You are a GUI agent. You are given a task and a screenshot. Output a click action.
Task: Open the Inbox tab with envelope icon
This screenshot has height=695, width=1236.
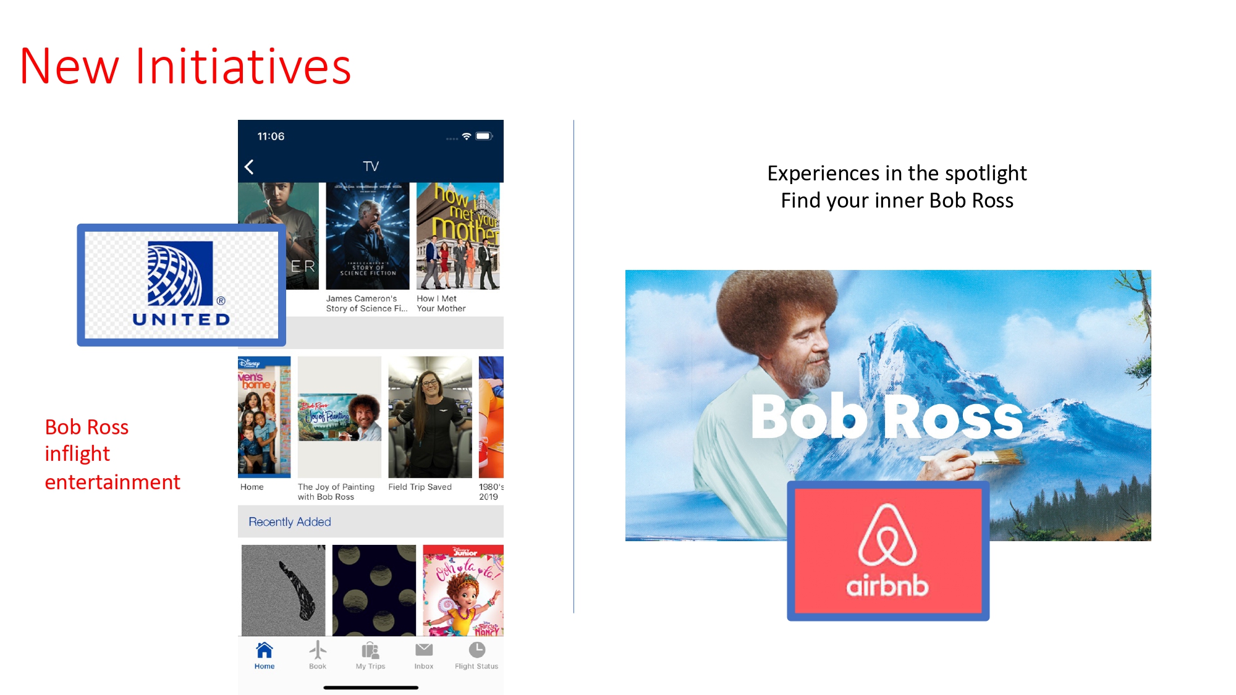click(424, 655)
